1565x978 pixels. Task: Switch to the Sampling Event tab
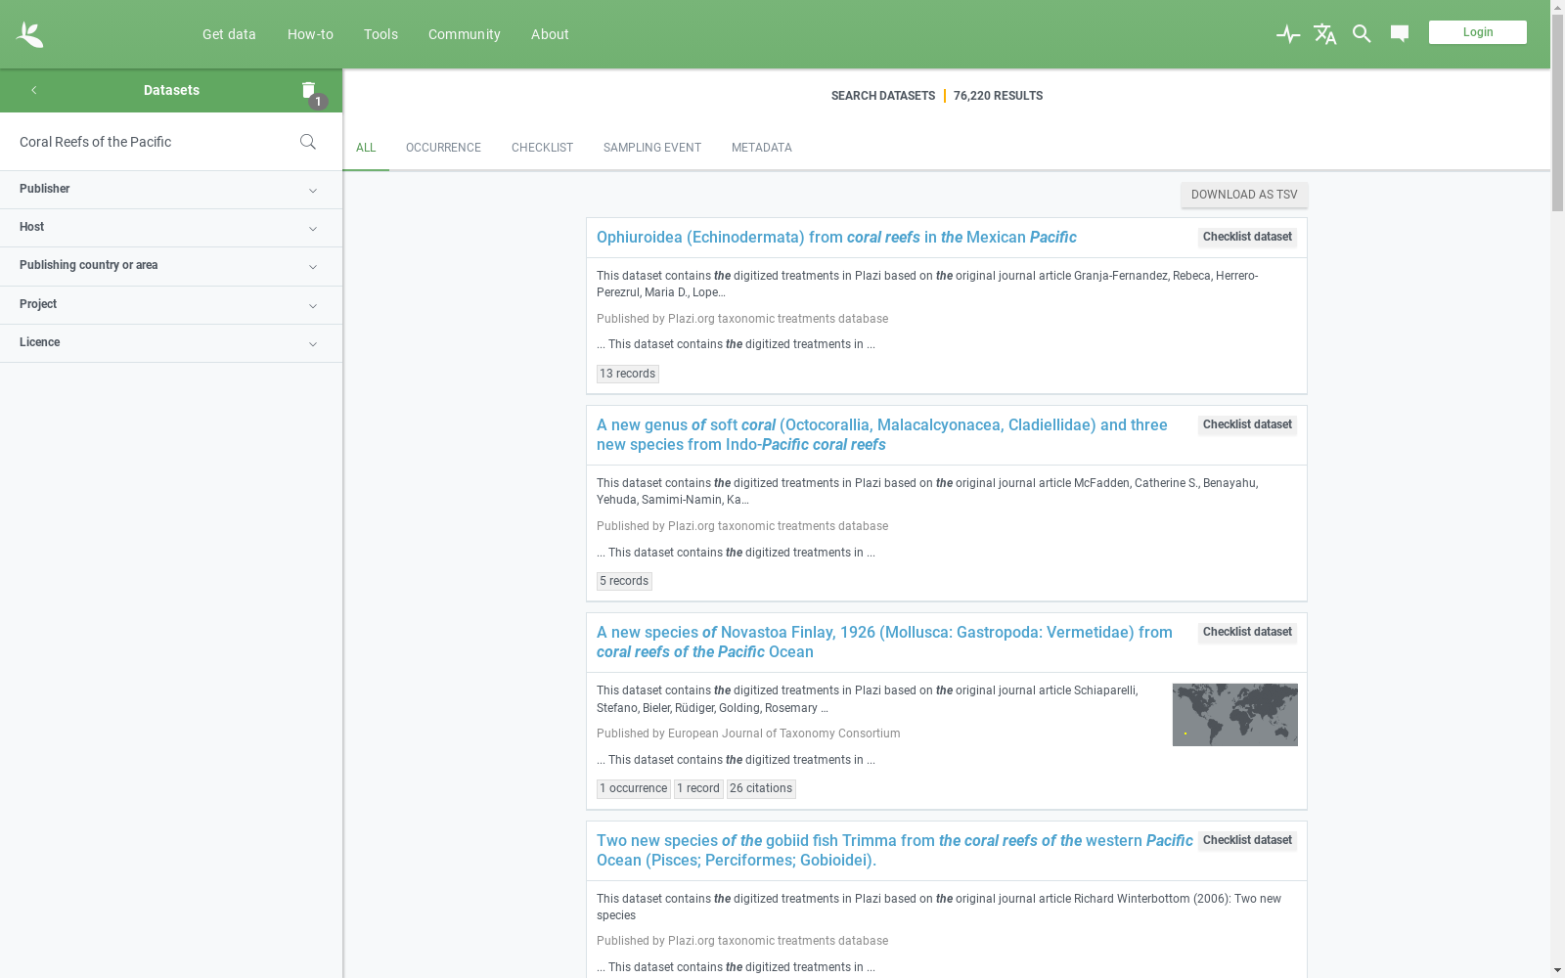[651, 148]
